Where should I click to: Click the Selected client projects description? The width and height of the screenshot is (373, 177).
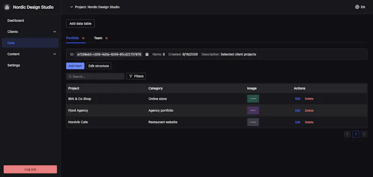pyautogui.click(x=238, y=54)
